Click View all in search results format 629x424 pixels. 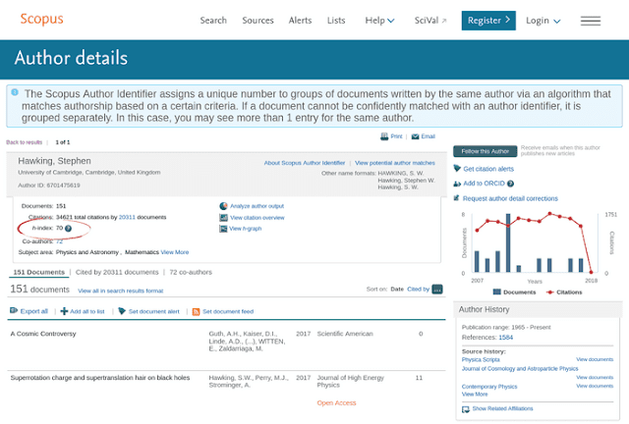120,291
